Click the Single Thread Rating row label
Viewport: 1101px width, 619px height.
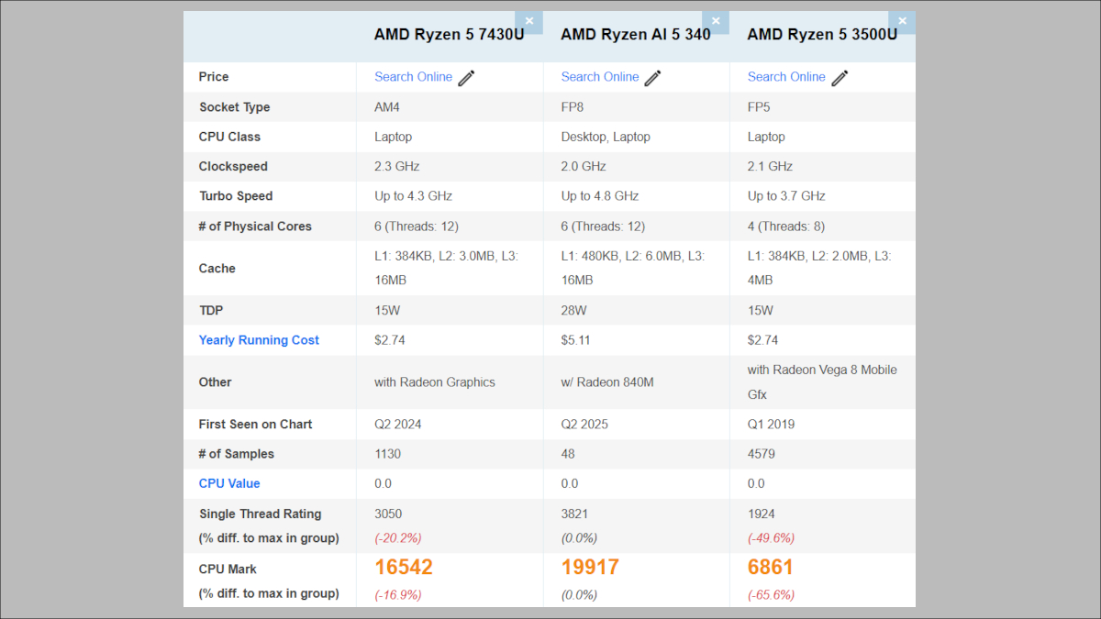coord(260,514)
